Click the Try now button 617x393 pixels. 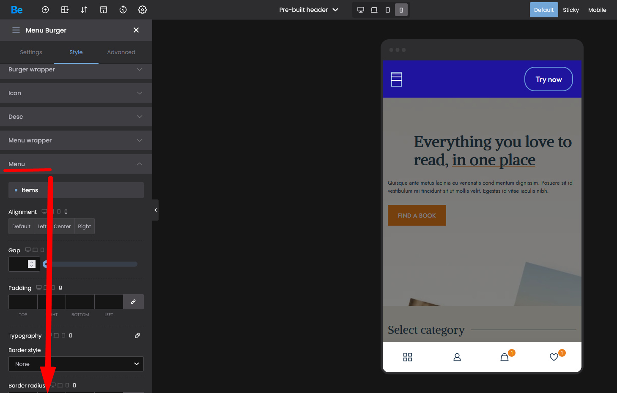click(x=548, y=79)
